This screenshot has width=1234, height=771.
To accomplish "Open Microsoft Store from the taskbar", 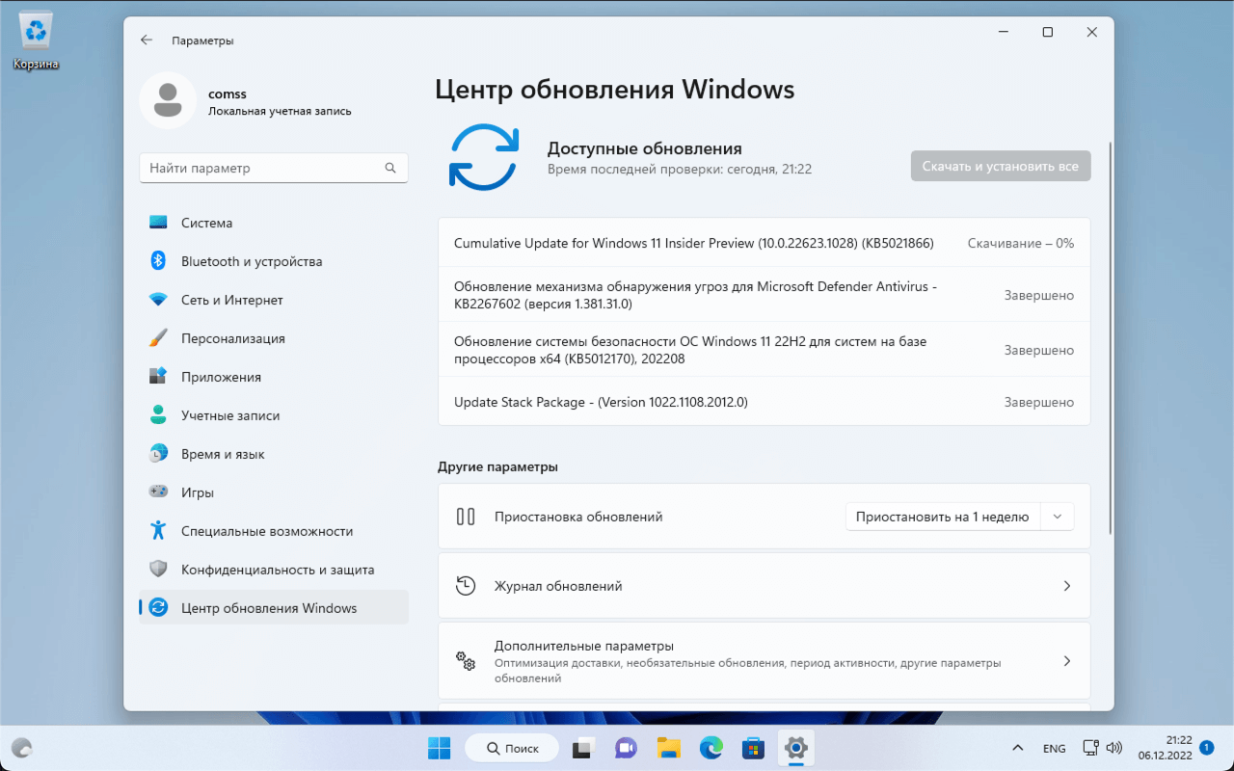I will pos(753,748).
